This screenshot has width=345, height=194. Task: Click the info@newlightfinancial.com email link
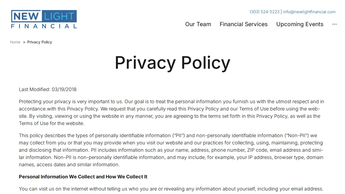click(x=309, y=12)
